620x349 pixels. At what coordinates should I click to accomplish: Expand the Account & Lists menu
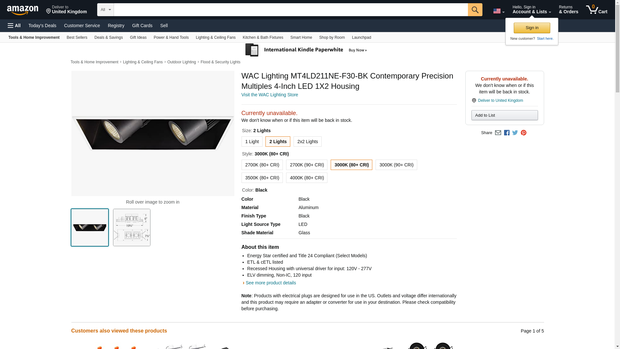click(x=532, y=10)
